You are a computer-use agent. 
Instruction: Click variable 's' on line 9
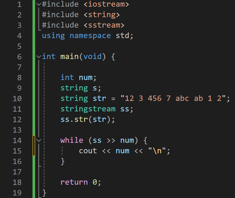pos(95,88)
